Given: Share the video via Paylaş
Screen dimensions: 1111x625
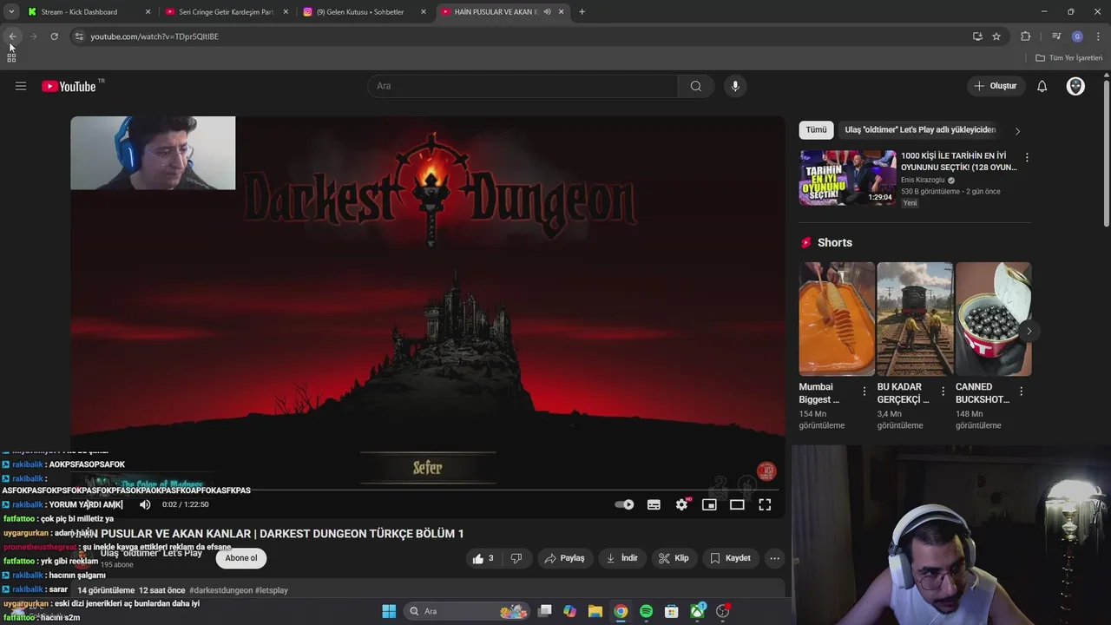Looking at the screenshot, I should 564,558.
